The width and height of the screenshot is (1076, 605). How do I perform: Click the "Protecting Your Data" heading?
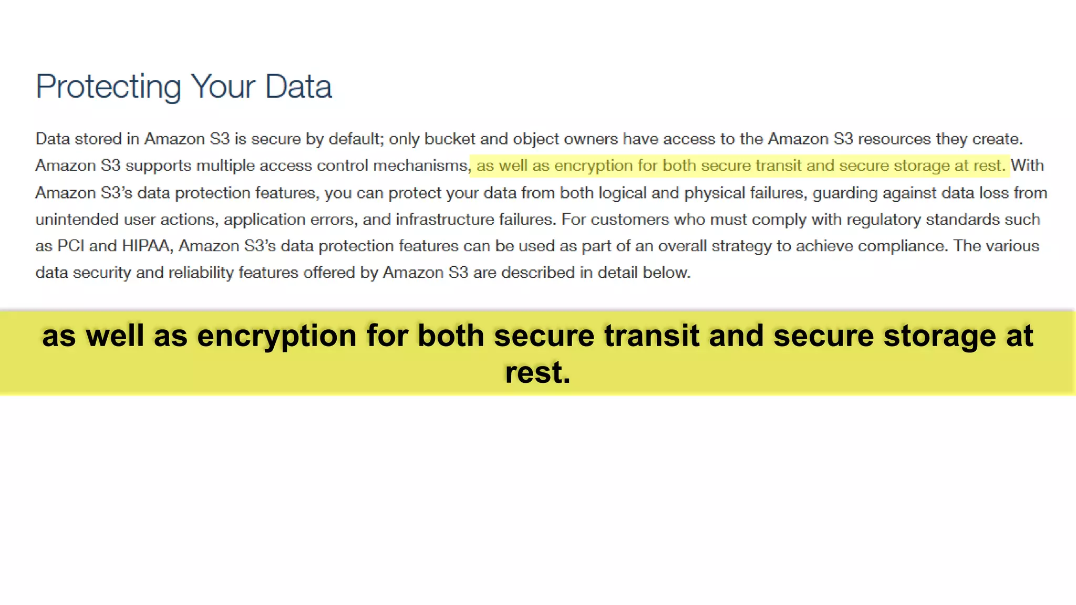pos(183,87)
